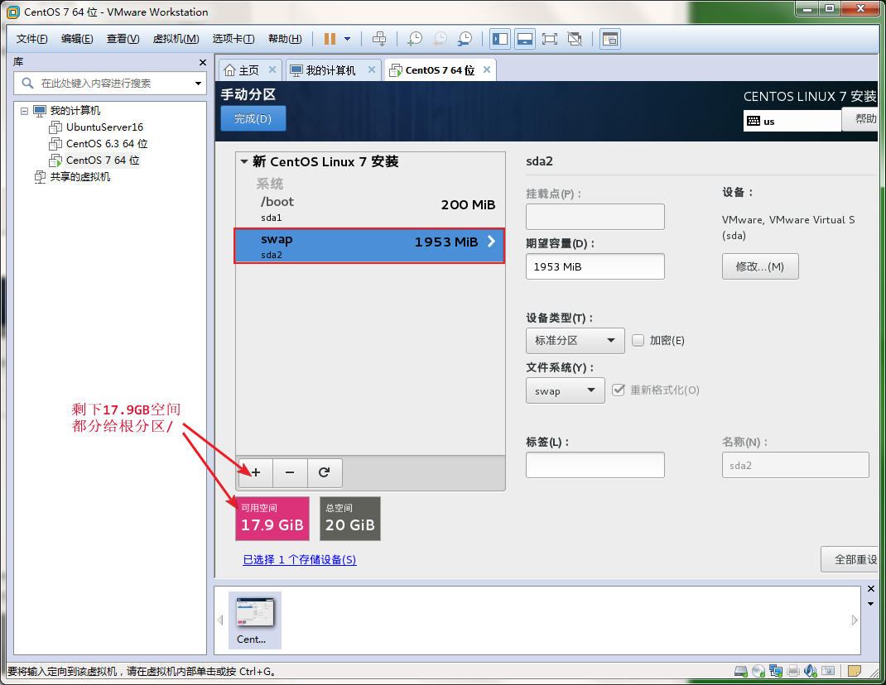Screen dimensions: 886x685
Task: Close the 主页 tab
Action: pyautogui.click(x=272, y=69)
